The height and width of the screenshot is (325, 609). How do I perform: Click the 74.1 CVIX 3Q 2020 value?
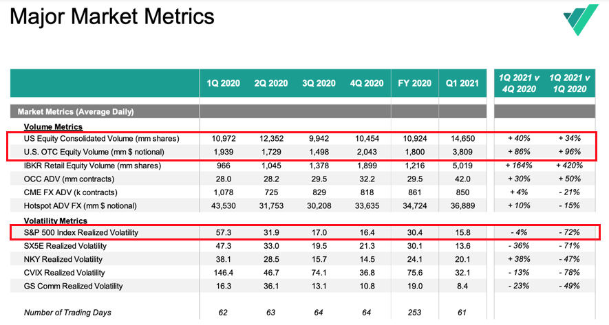point(319,273)
